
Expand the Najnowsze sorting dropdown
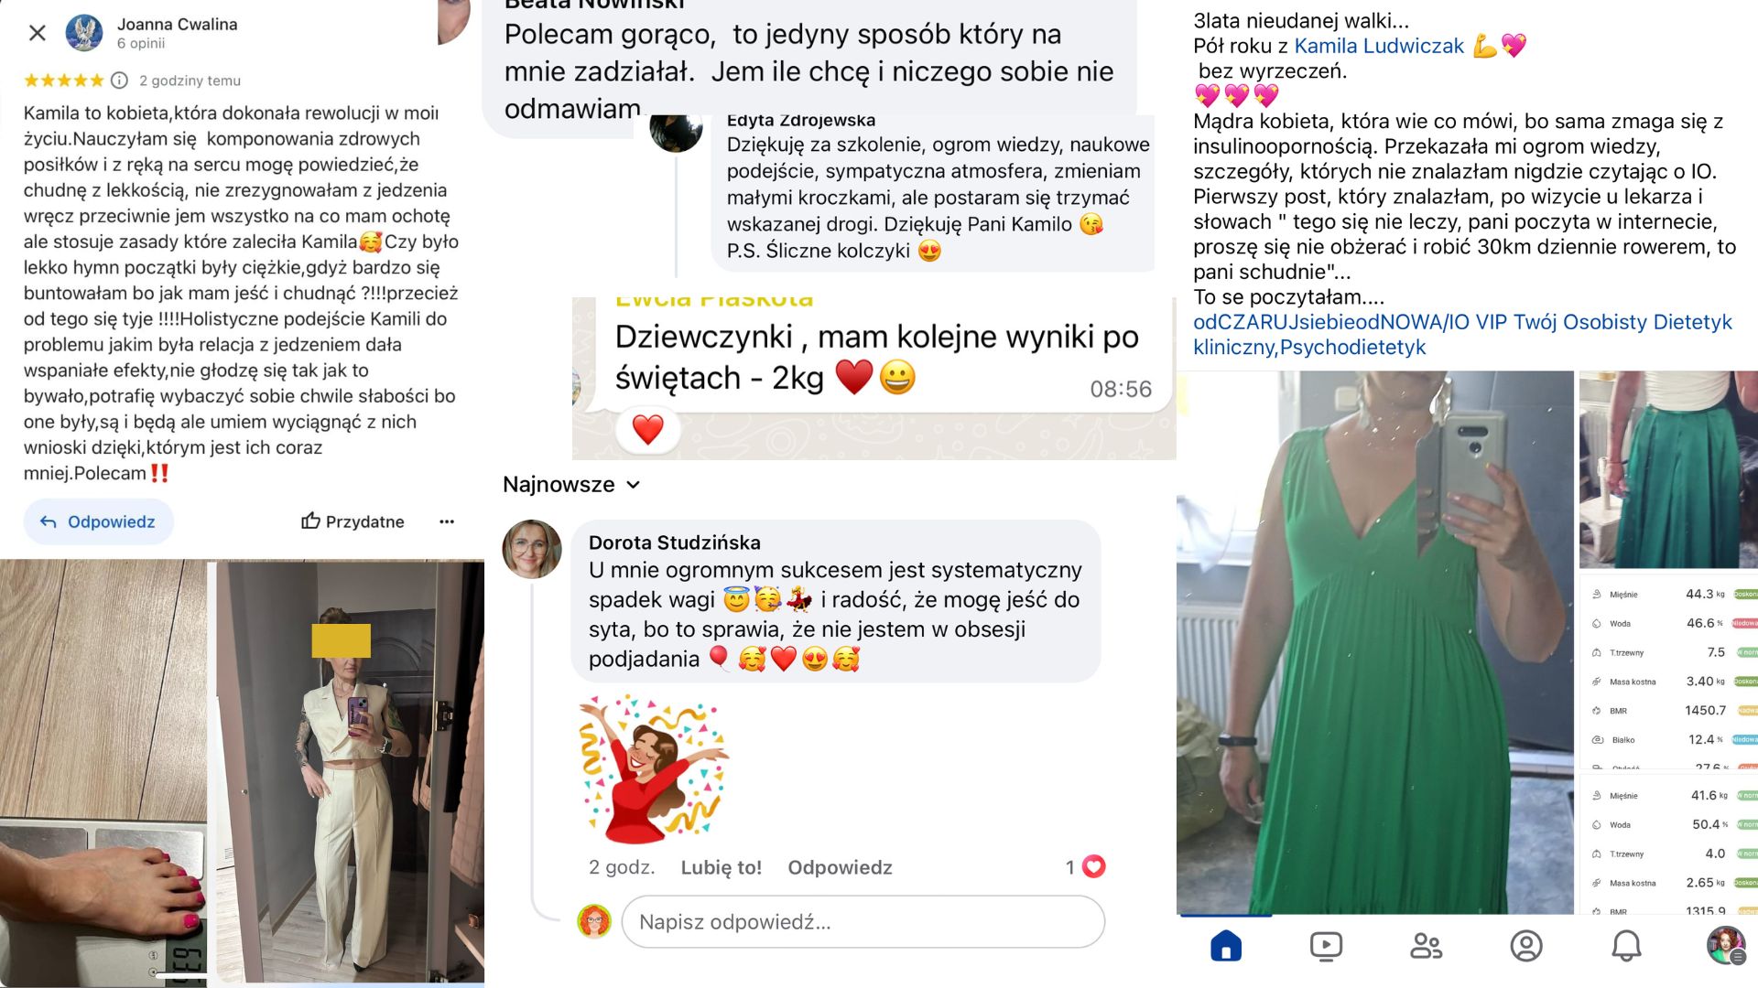571,484
